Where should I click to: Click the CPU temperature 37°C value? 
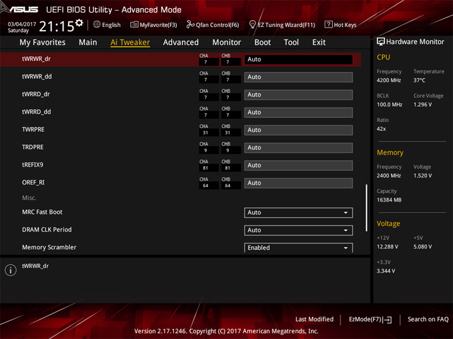(x=419, y=80)
